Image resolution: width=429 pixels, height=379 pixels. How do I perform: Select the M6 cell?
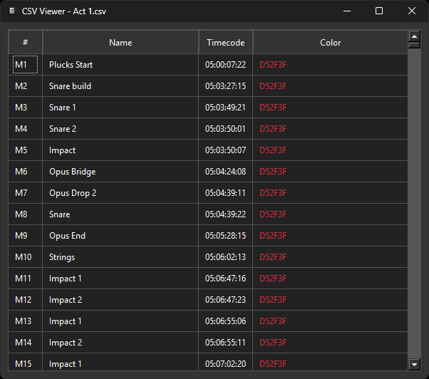coord(26,172)
